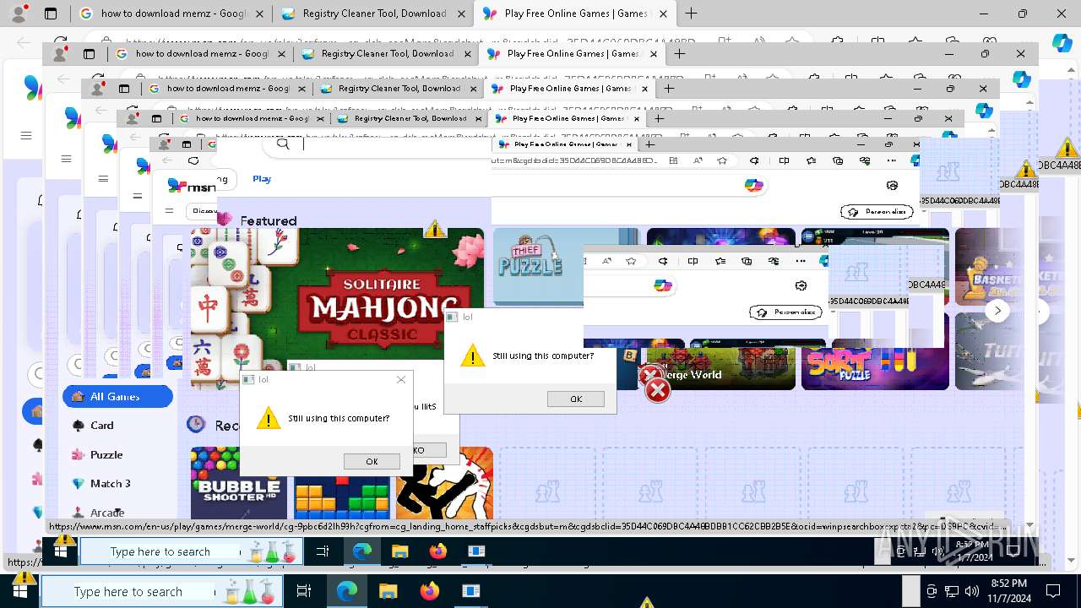Open volume control in system tray
This screenshot has width=1081, height=608.
(972, 591)
